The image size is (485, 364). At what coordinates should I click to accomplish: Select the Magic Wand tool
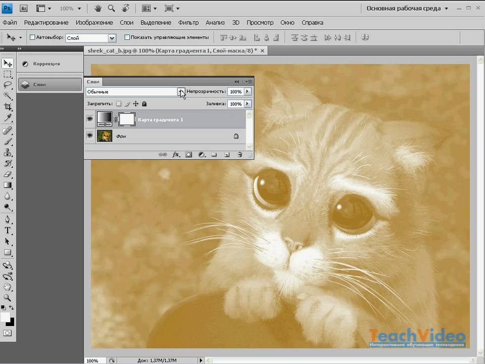pos(8,96)
